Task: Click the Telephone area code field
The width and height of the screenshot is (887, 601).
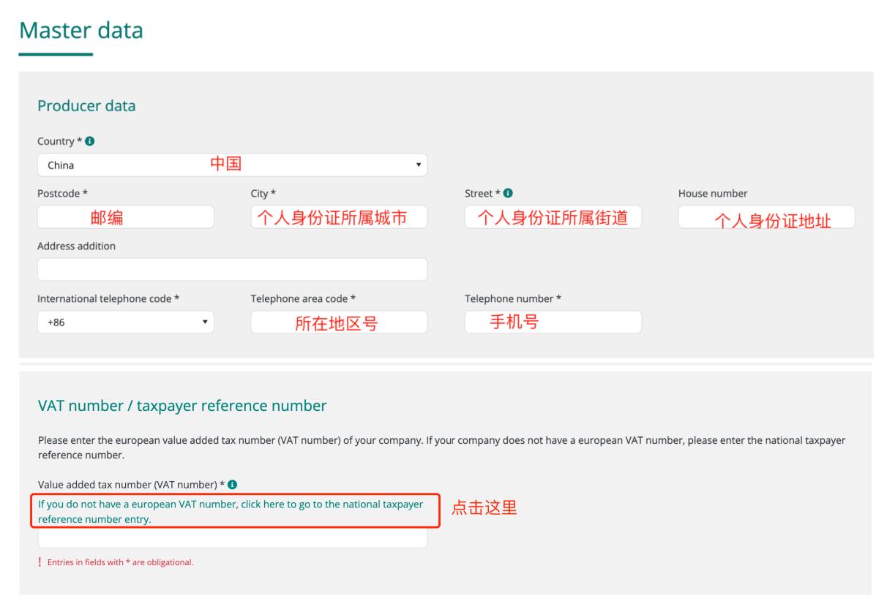Action: pos(339,322)
